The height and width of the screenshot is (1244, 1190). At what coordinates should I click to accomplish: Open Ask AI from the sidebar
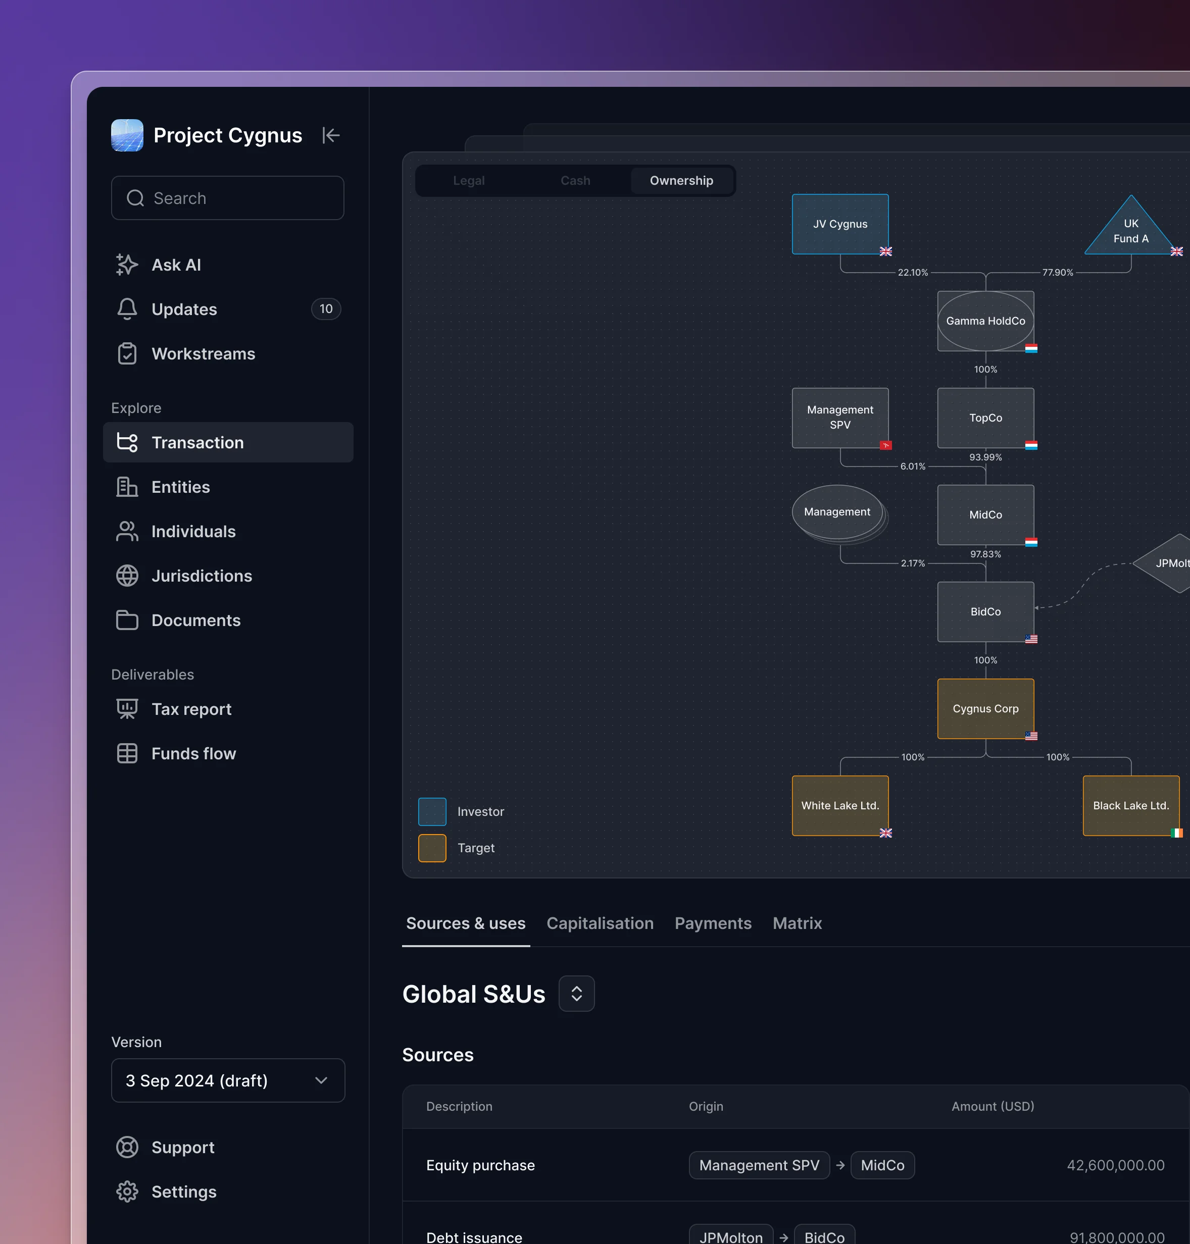(x=127, y=265)
